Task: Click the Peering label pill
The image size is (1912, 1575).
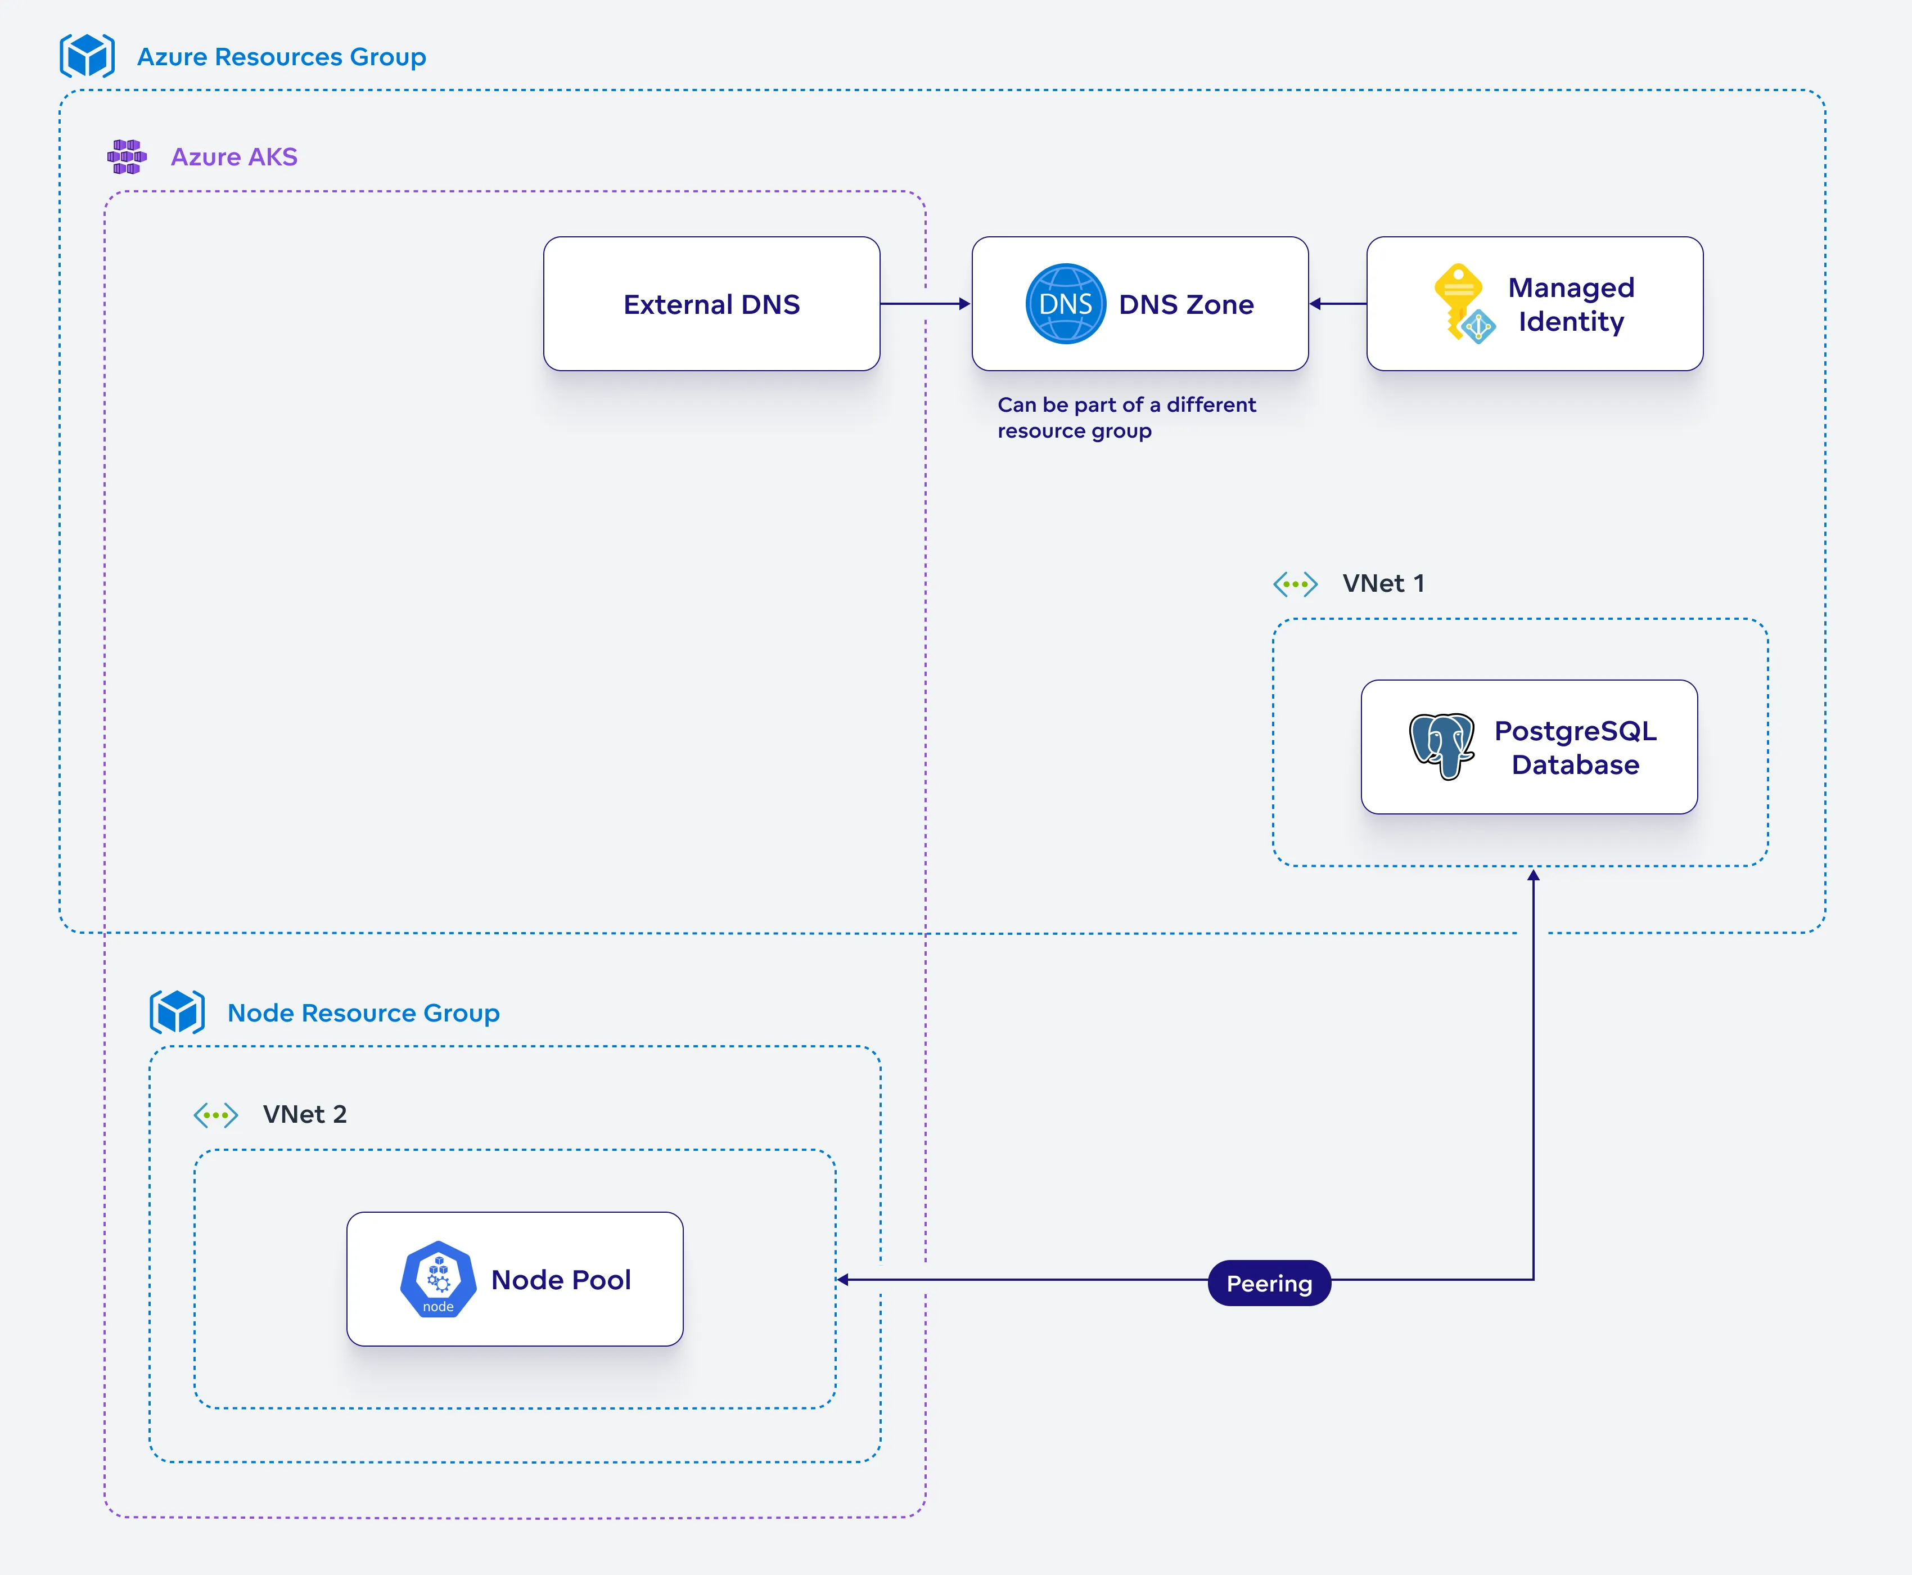Action: (1269, 1283)
